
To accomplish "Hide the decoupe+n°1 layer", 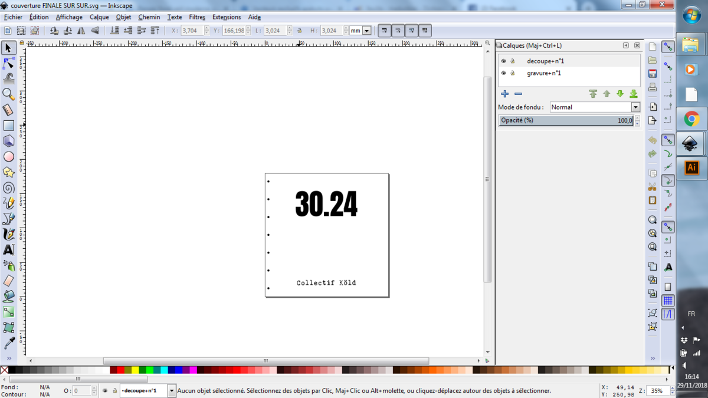I will pyautogui.click(x=503, y=61).
